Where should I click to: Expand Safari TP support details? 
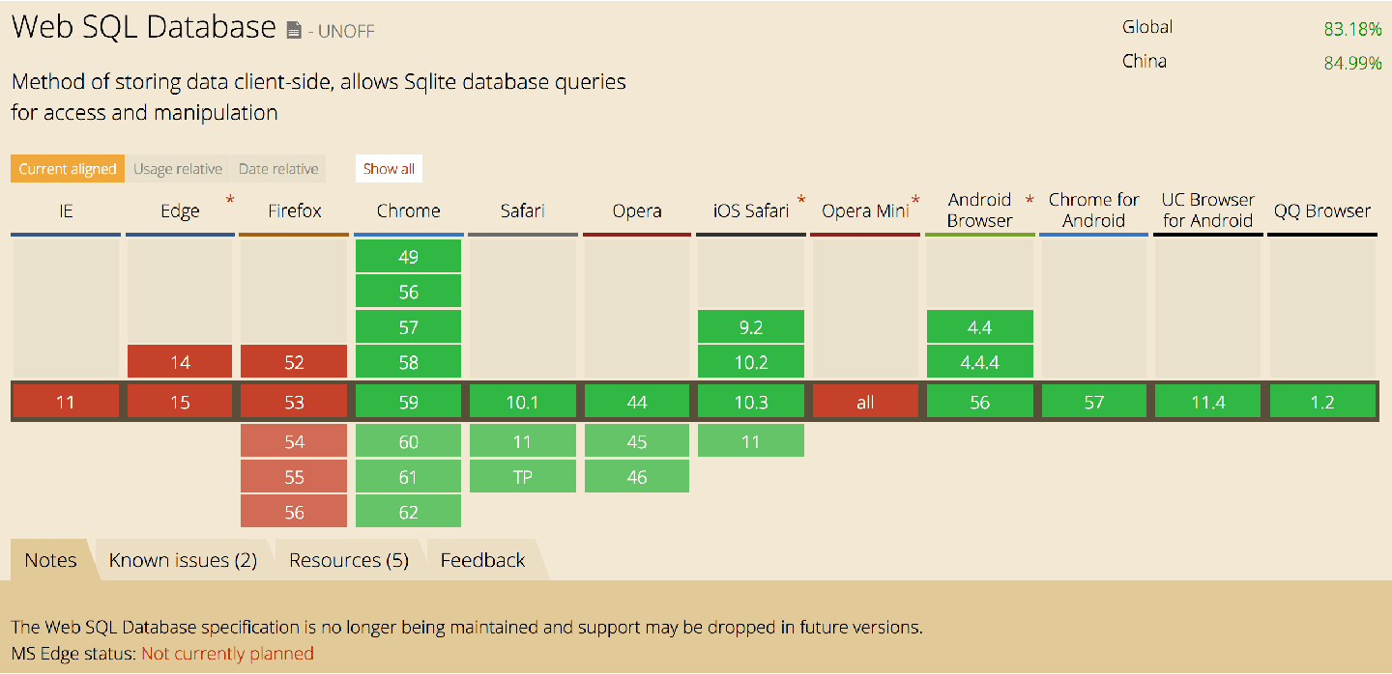[522, 475]
